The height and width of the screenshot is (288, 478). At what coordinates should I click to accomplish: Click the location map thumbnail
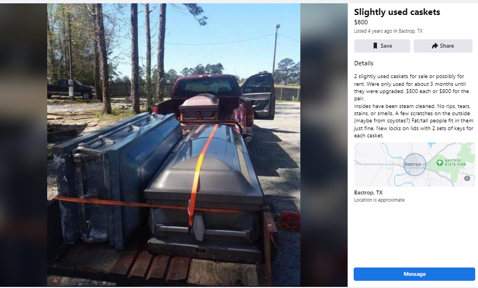[x=414, y=164]
